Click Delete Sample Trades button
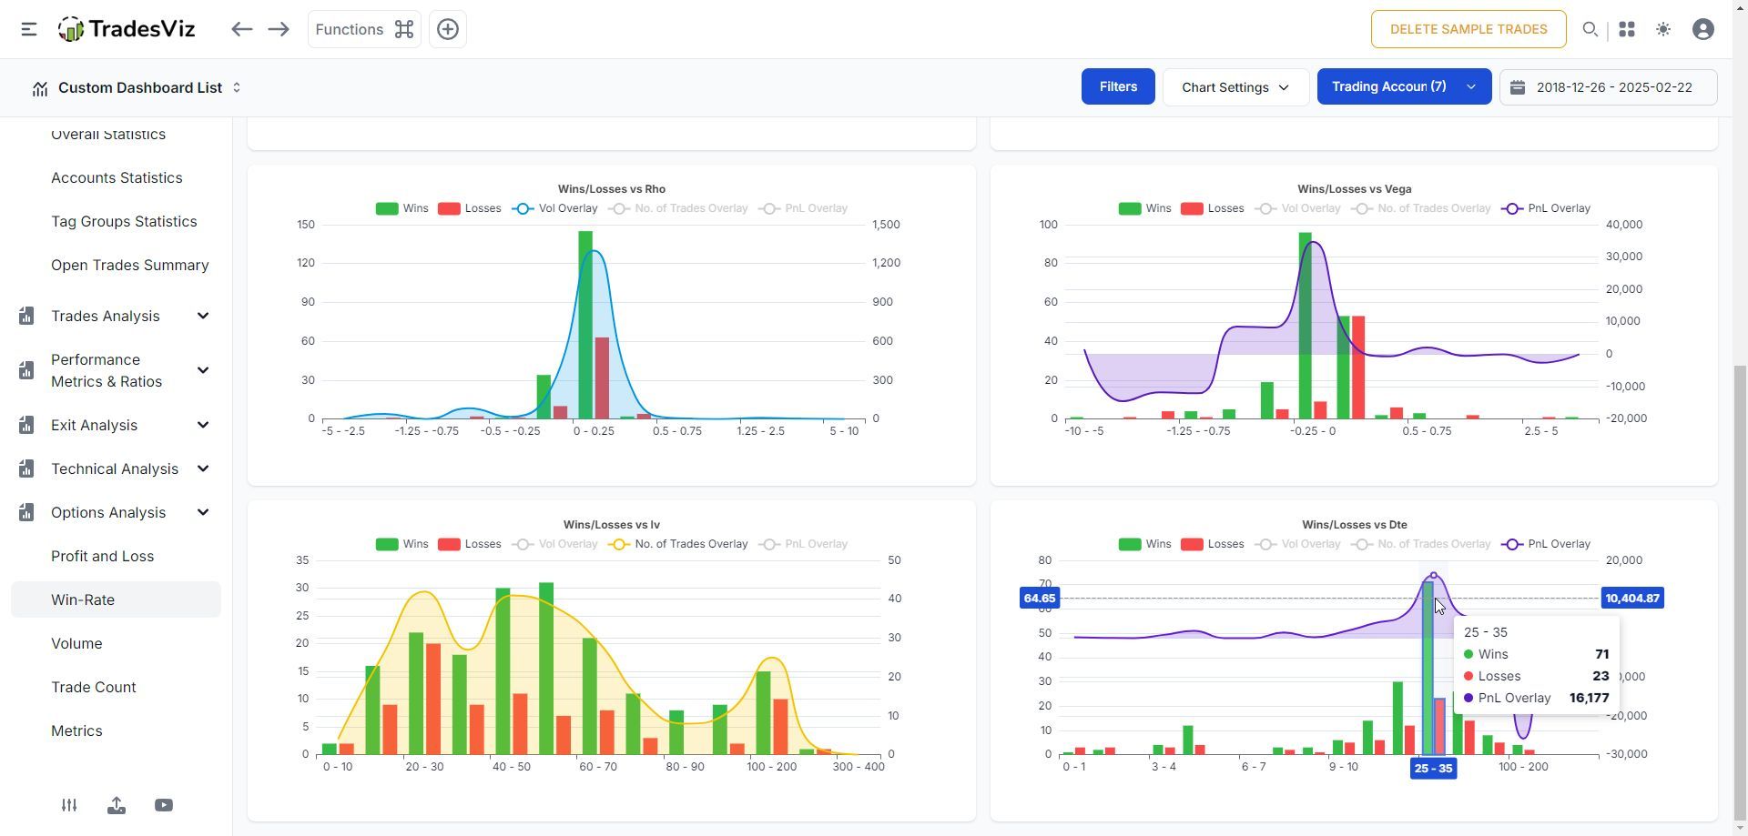 pos(1469,29)
